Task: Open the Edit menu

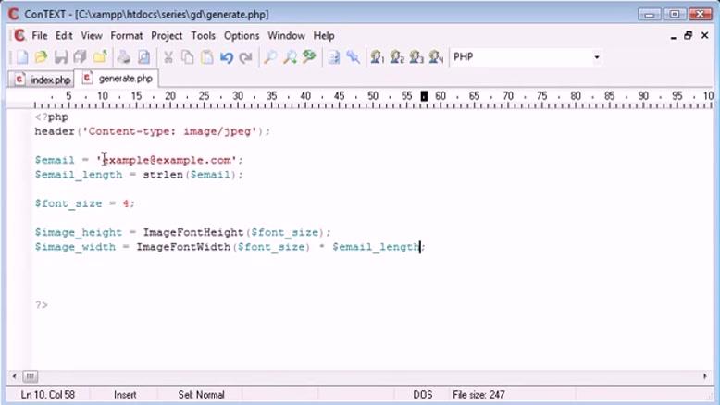Action: [64, 36]
